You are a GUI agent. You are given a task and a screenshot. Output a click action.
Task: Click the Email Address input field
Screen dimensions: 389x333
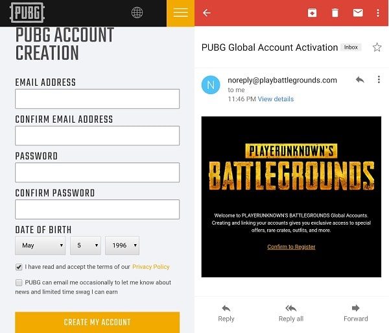(97, 99)
